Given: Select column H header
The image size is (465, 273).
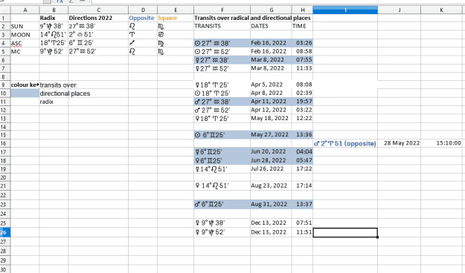Looking at the screenshot, I should (302, 10).
